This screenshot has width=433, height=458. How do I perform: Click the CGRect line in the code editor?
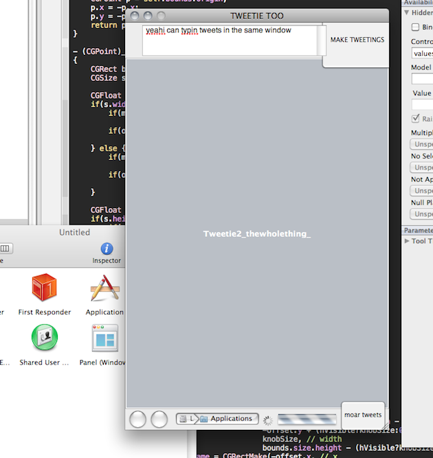(x=107, y=69)
